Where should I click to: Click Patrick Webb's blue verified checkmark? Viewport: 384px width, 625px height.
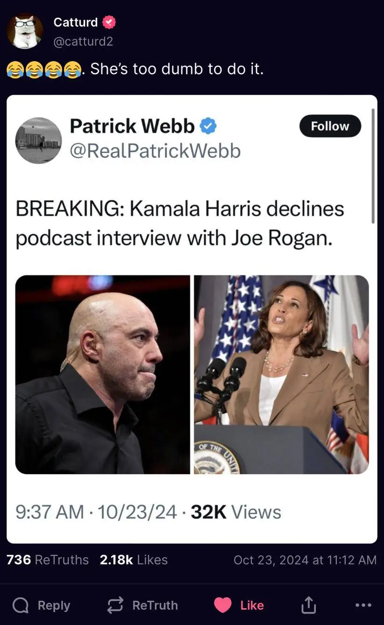click(208, 126)
